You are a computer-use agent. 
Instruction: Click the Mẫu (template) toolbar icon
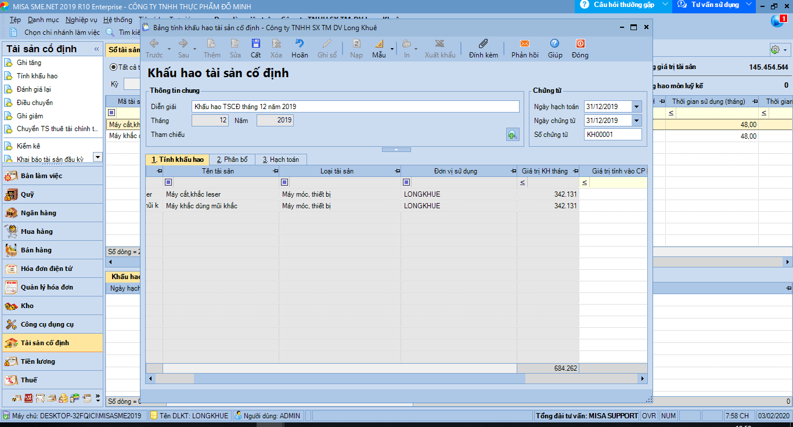379,44
